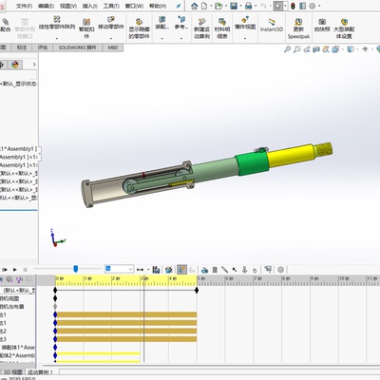The height and width of the screenshot is (380, 380).
Task: Click the Save icon
Action: pyautogui.click(x=234, y=6)
